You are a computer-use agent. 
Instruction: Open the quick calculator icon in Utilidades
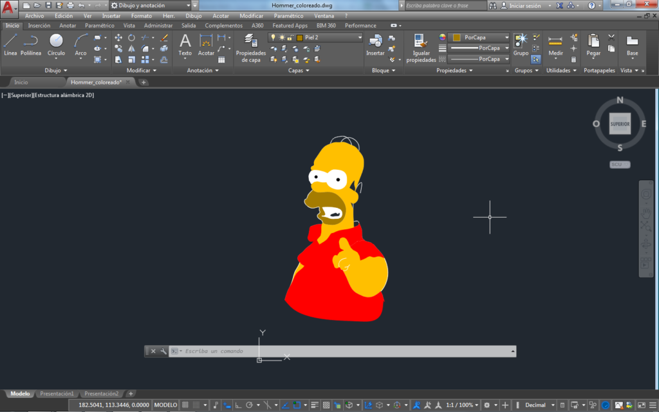[573, 60]
